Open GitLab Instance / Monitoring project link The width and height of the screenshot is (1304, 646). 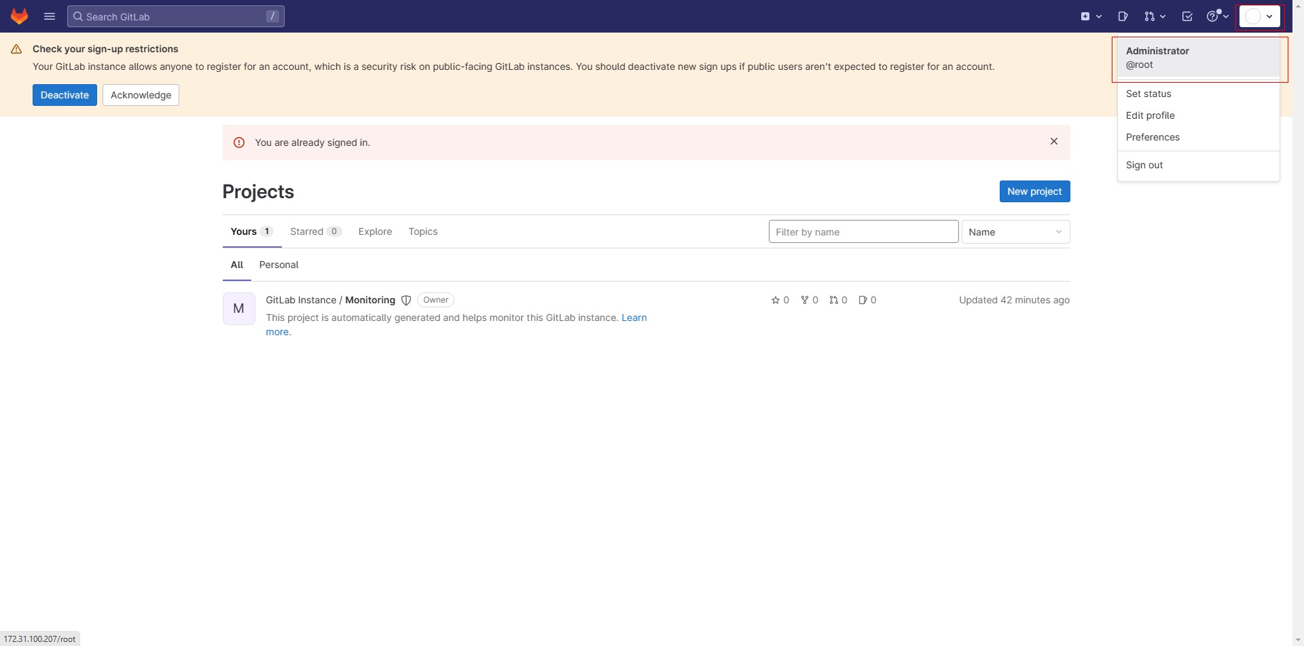(330, 300)
